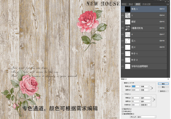Click the 花-1 channel thumbnail
171x119 pixels.
128,41
